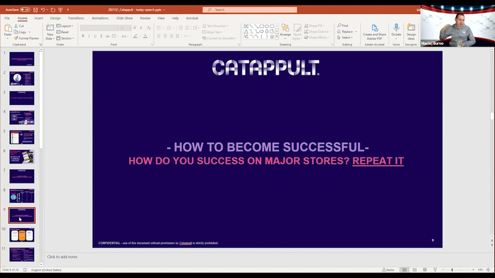This screenshot has height=278, width=495.
Task: Click the Zoom in plus button
Action: [473, 270]
